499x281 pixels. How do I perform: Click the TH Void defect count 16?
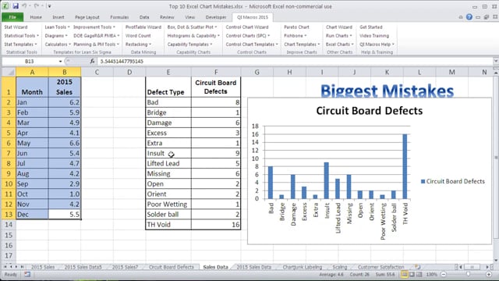click(x=216, y=225)
